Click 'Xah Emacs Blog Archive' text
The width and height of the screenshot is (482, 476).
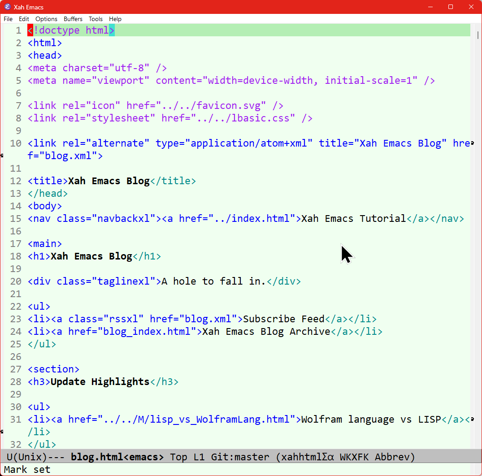tap(266, 332)
